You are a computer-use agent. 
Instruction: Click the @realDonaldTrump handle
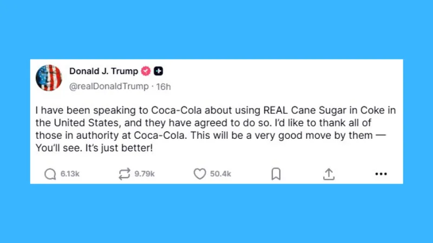coord(108,85)
